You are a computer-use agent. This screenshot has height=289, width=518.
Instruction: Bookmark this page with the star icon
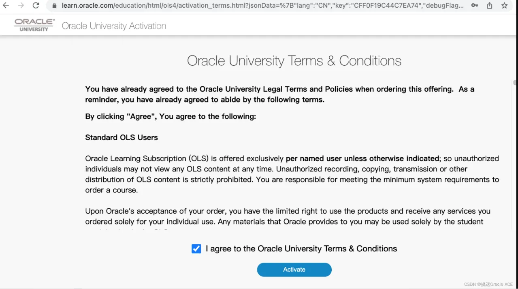tap(504, 6)
